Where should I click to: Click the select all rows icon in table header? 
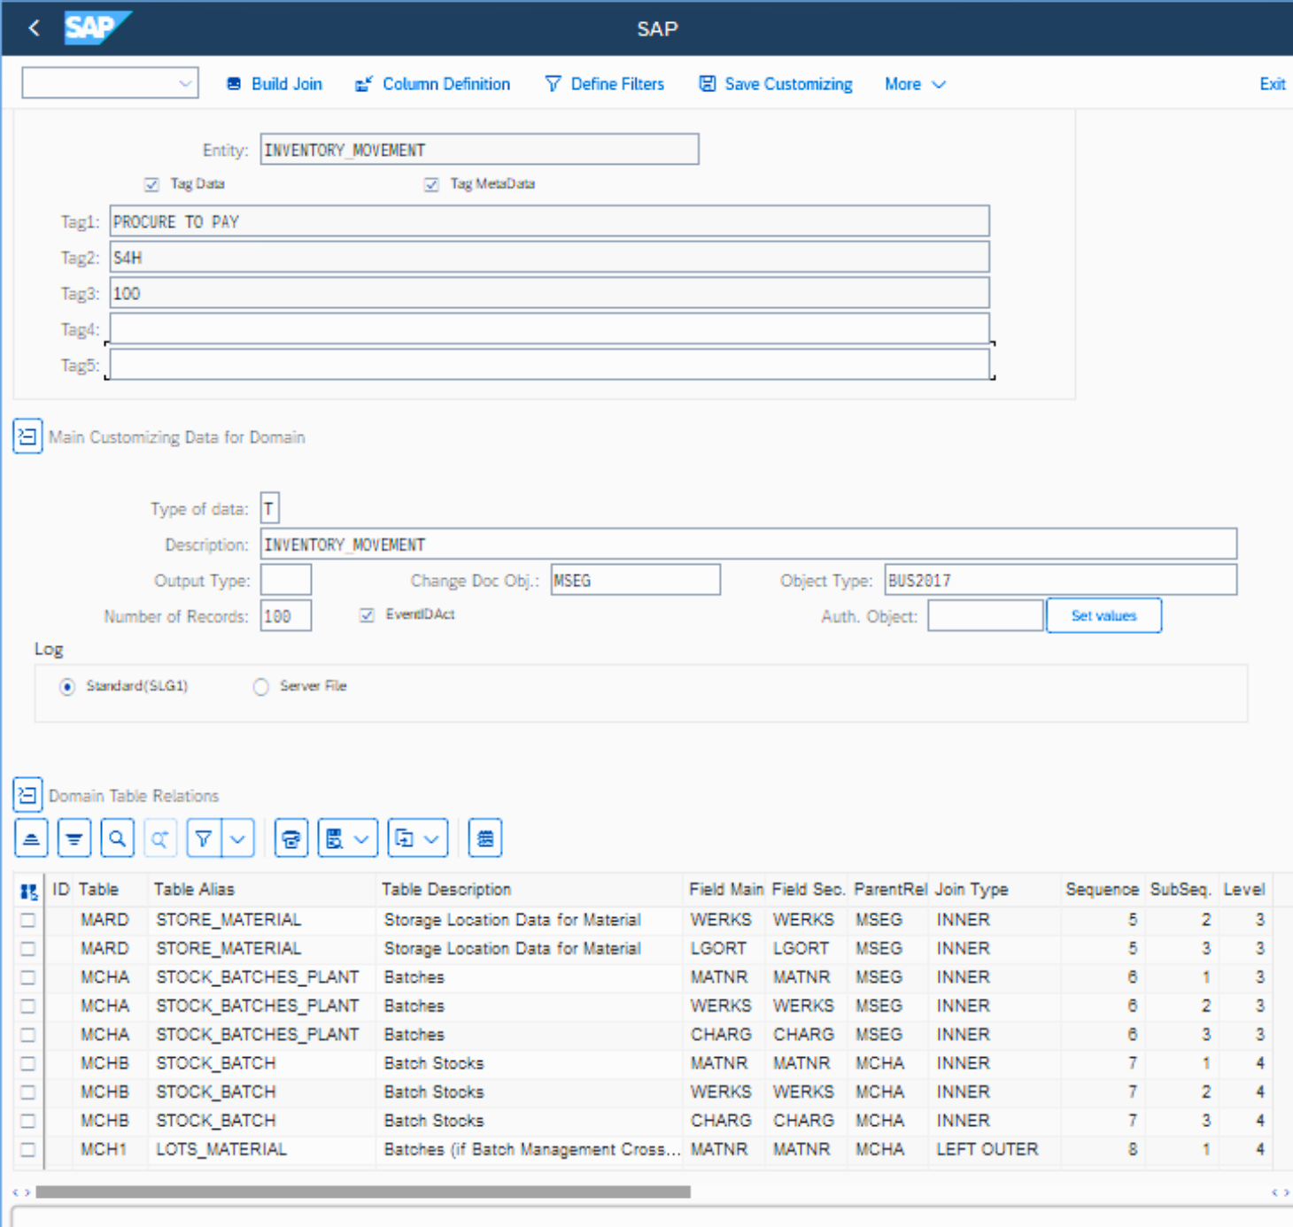point(28,891)
